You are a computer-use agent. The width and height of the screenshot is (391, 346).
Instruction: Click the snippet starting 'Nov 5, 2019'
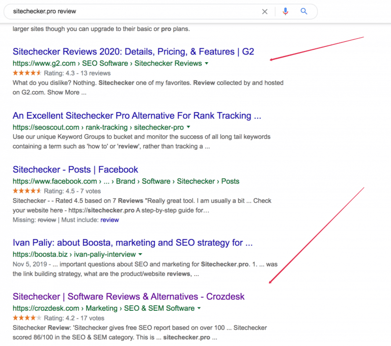click(145, 269)
